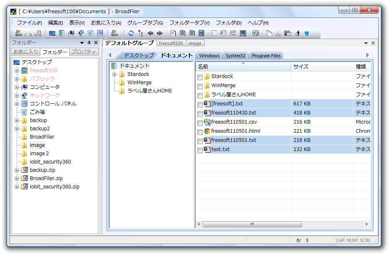Expand the ネットワーク tree node
The width and height of the screenshot is (389, 254).
(17, 95)
